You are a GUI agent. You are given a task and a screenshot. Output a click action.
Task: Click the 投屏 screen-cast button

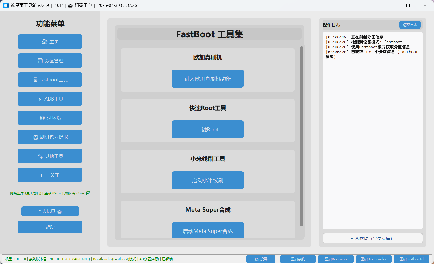pos(261,259)
